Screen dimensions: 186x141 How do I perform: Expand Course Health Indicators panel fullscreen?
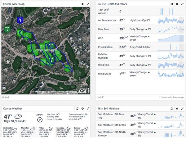click(183, 4)
